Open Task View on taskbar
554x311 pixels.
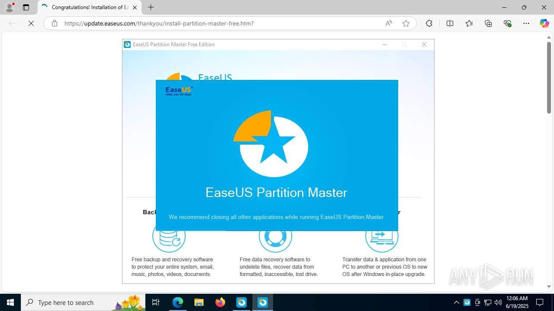[156, 302]
